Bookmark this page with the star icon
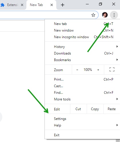This screenshot has width=120, height=142. pos(93,15)
